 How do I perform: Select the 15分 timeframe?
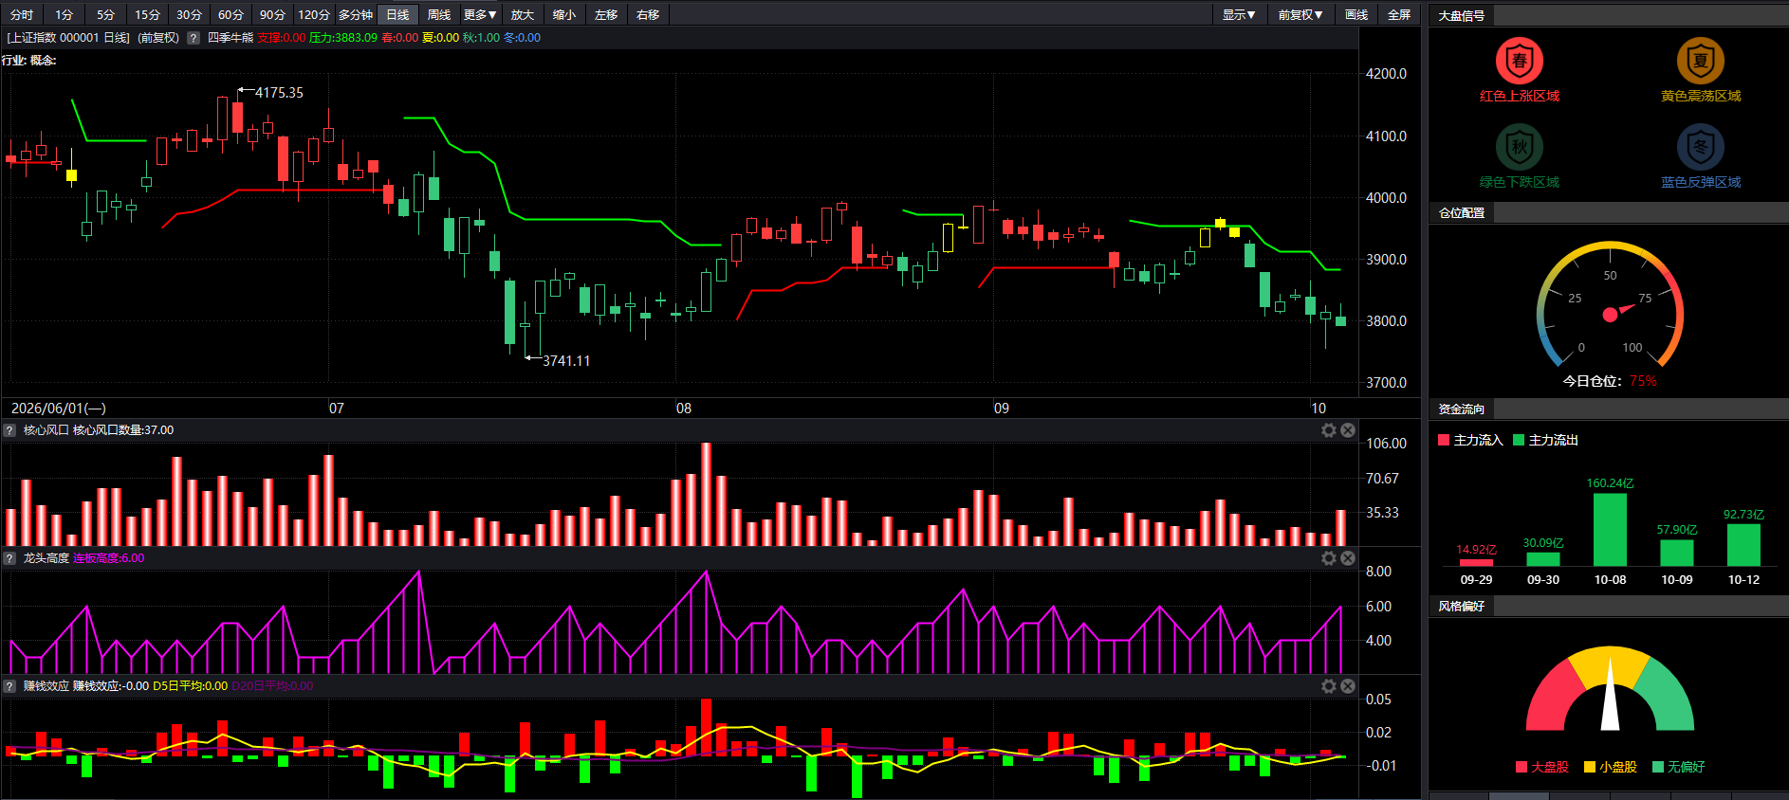click(147, 15)
